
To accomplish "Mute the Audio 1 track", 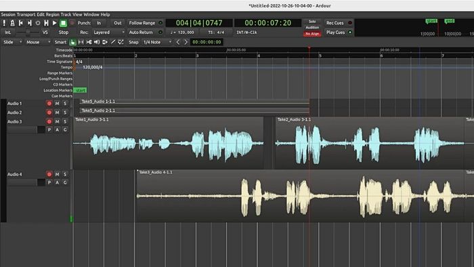I will (x=57, y=104).
